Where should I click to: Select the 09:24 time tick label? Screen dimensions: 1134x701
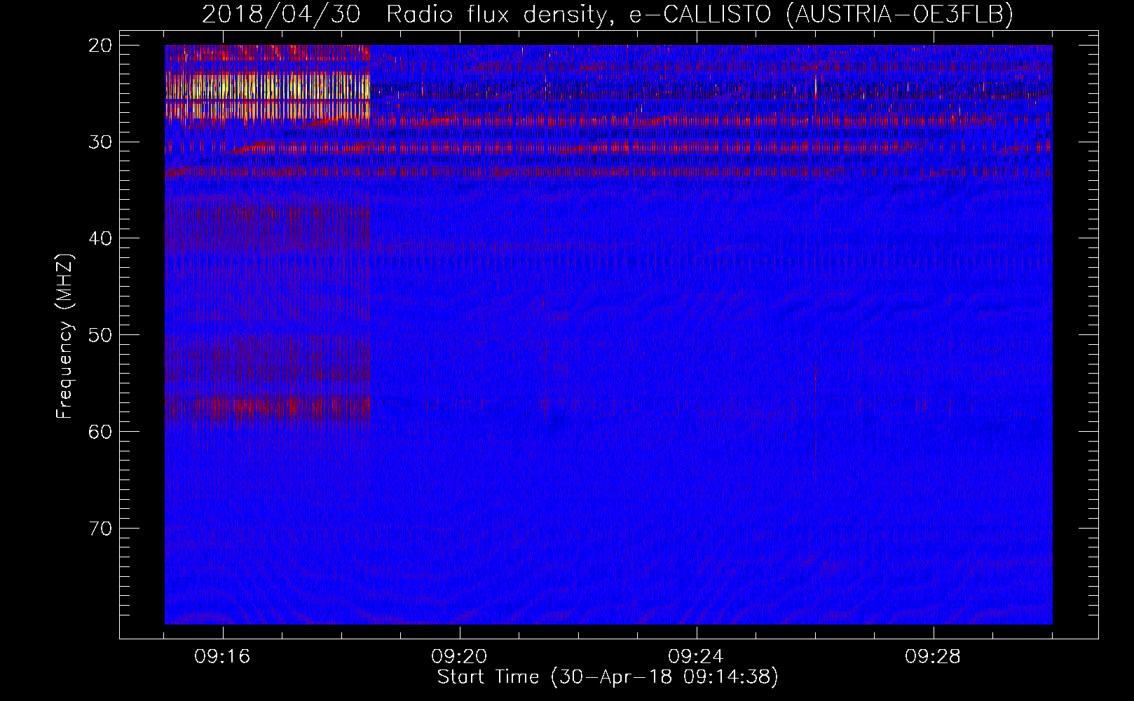(x=696, y=657)
